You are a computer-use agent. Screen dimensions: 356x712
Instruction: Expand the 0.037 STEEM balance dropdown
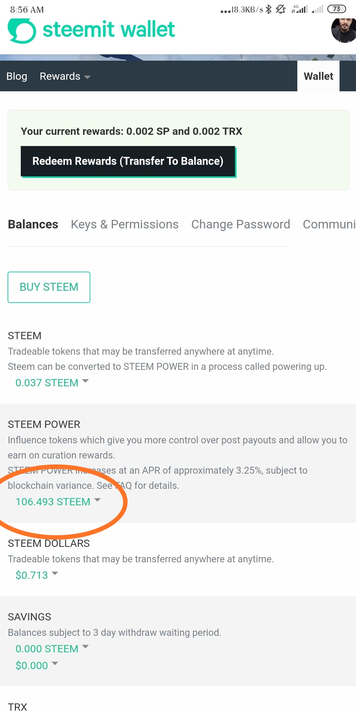point(52,383)
